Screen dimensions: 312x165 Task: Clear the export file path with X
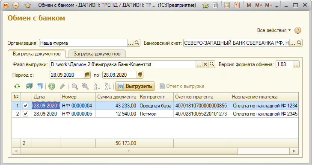click(205, 64)
